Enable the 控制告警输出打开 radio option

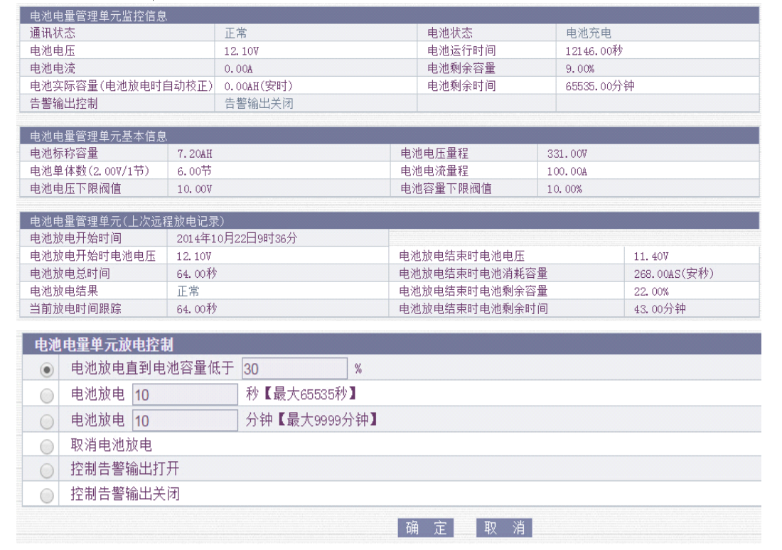tap(47, 471)
